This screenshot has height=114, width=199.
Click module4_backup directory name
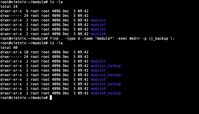pyautogui.click(x=106, y=93)
